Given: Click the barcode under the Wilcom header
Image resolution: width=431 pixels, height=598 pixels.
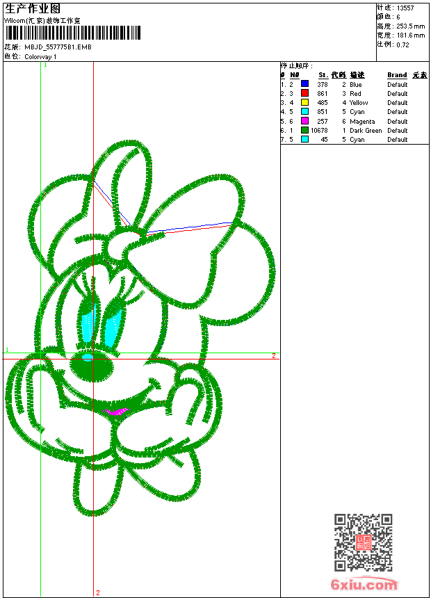Looking at the screenshot, I should 73,33.
